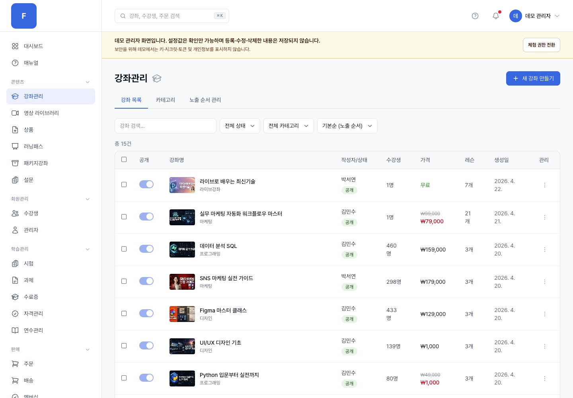Image resolution: width=573 pixels, height=398 pixels.
Task: Check the box for 라이브로 배우는 최신기술
Action: pyautogui.click(x=124, y=184)
